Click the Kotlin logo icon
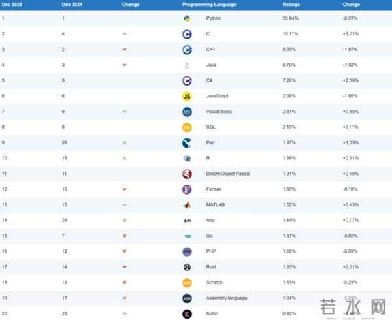 [x=187, y=313]
